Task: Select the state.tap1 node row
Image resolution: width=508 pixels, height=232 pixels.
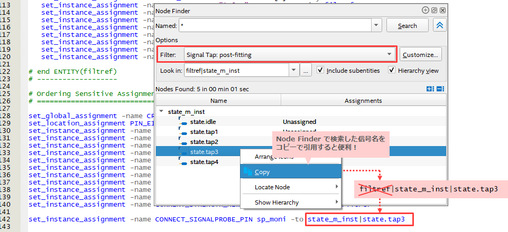Action: 301,132
